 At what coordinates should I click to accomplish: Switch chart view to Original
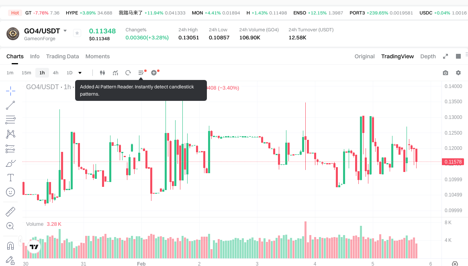pos(364,56)
